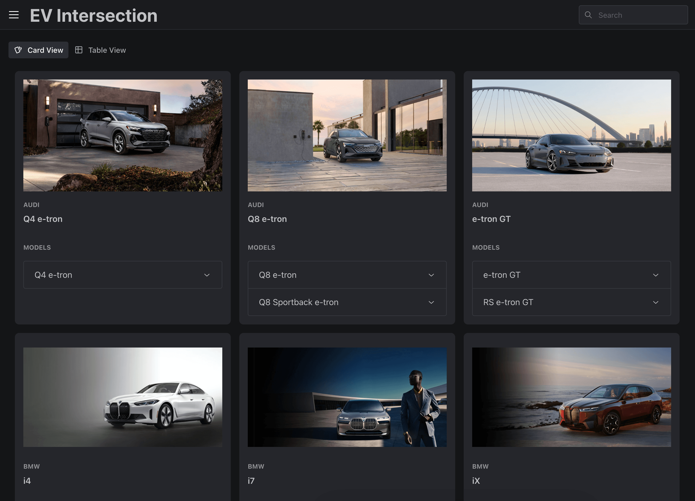The height and width of the screenshot is (501, 695).
Task: Click the BMW label above i7
Action: pos(256,466)
